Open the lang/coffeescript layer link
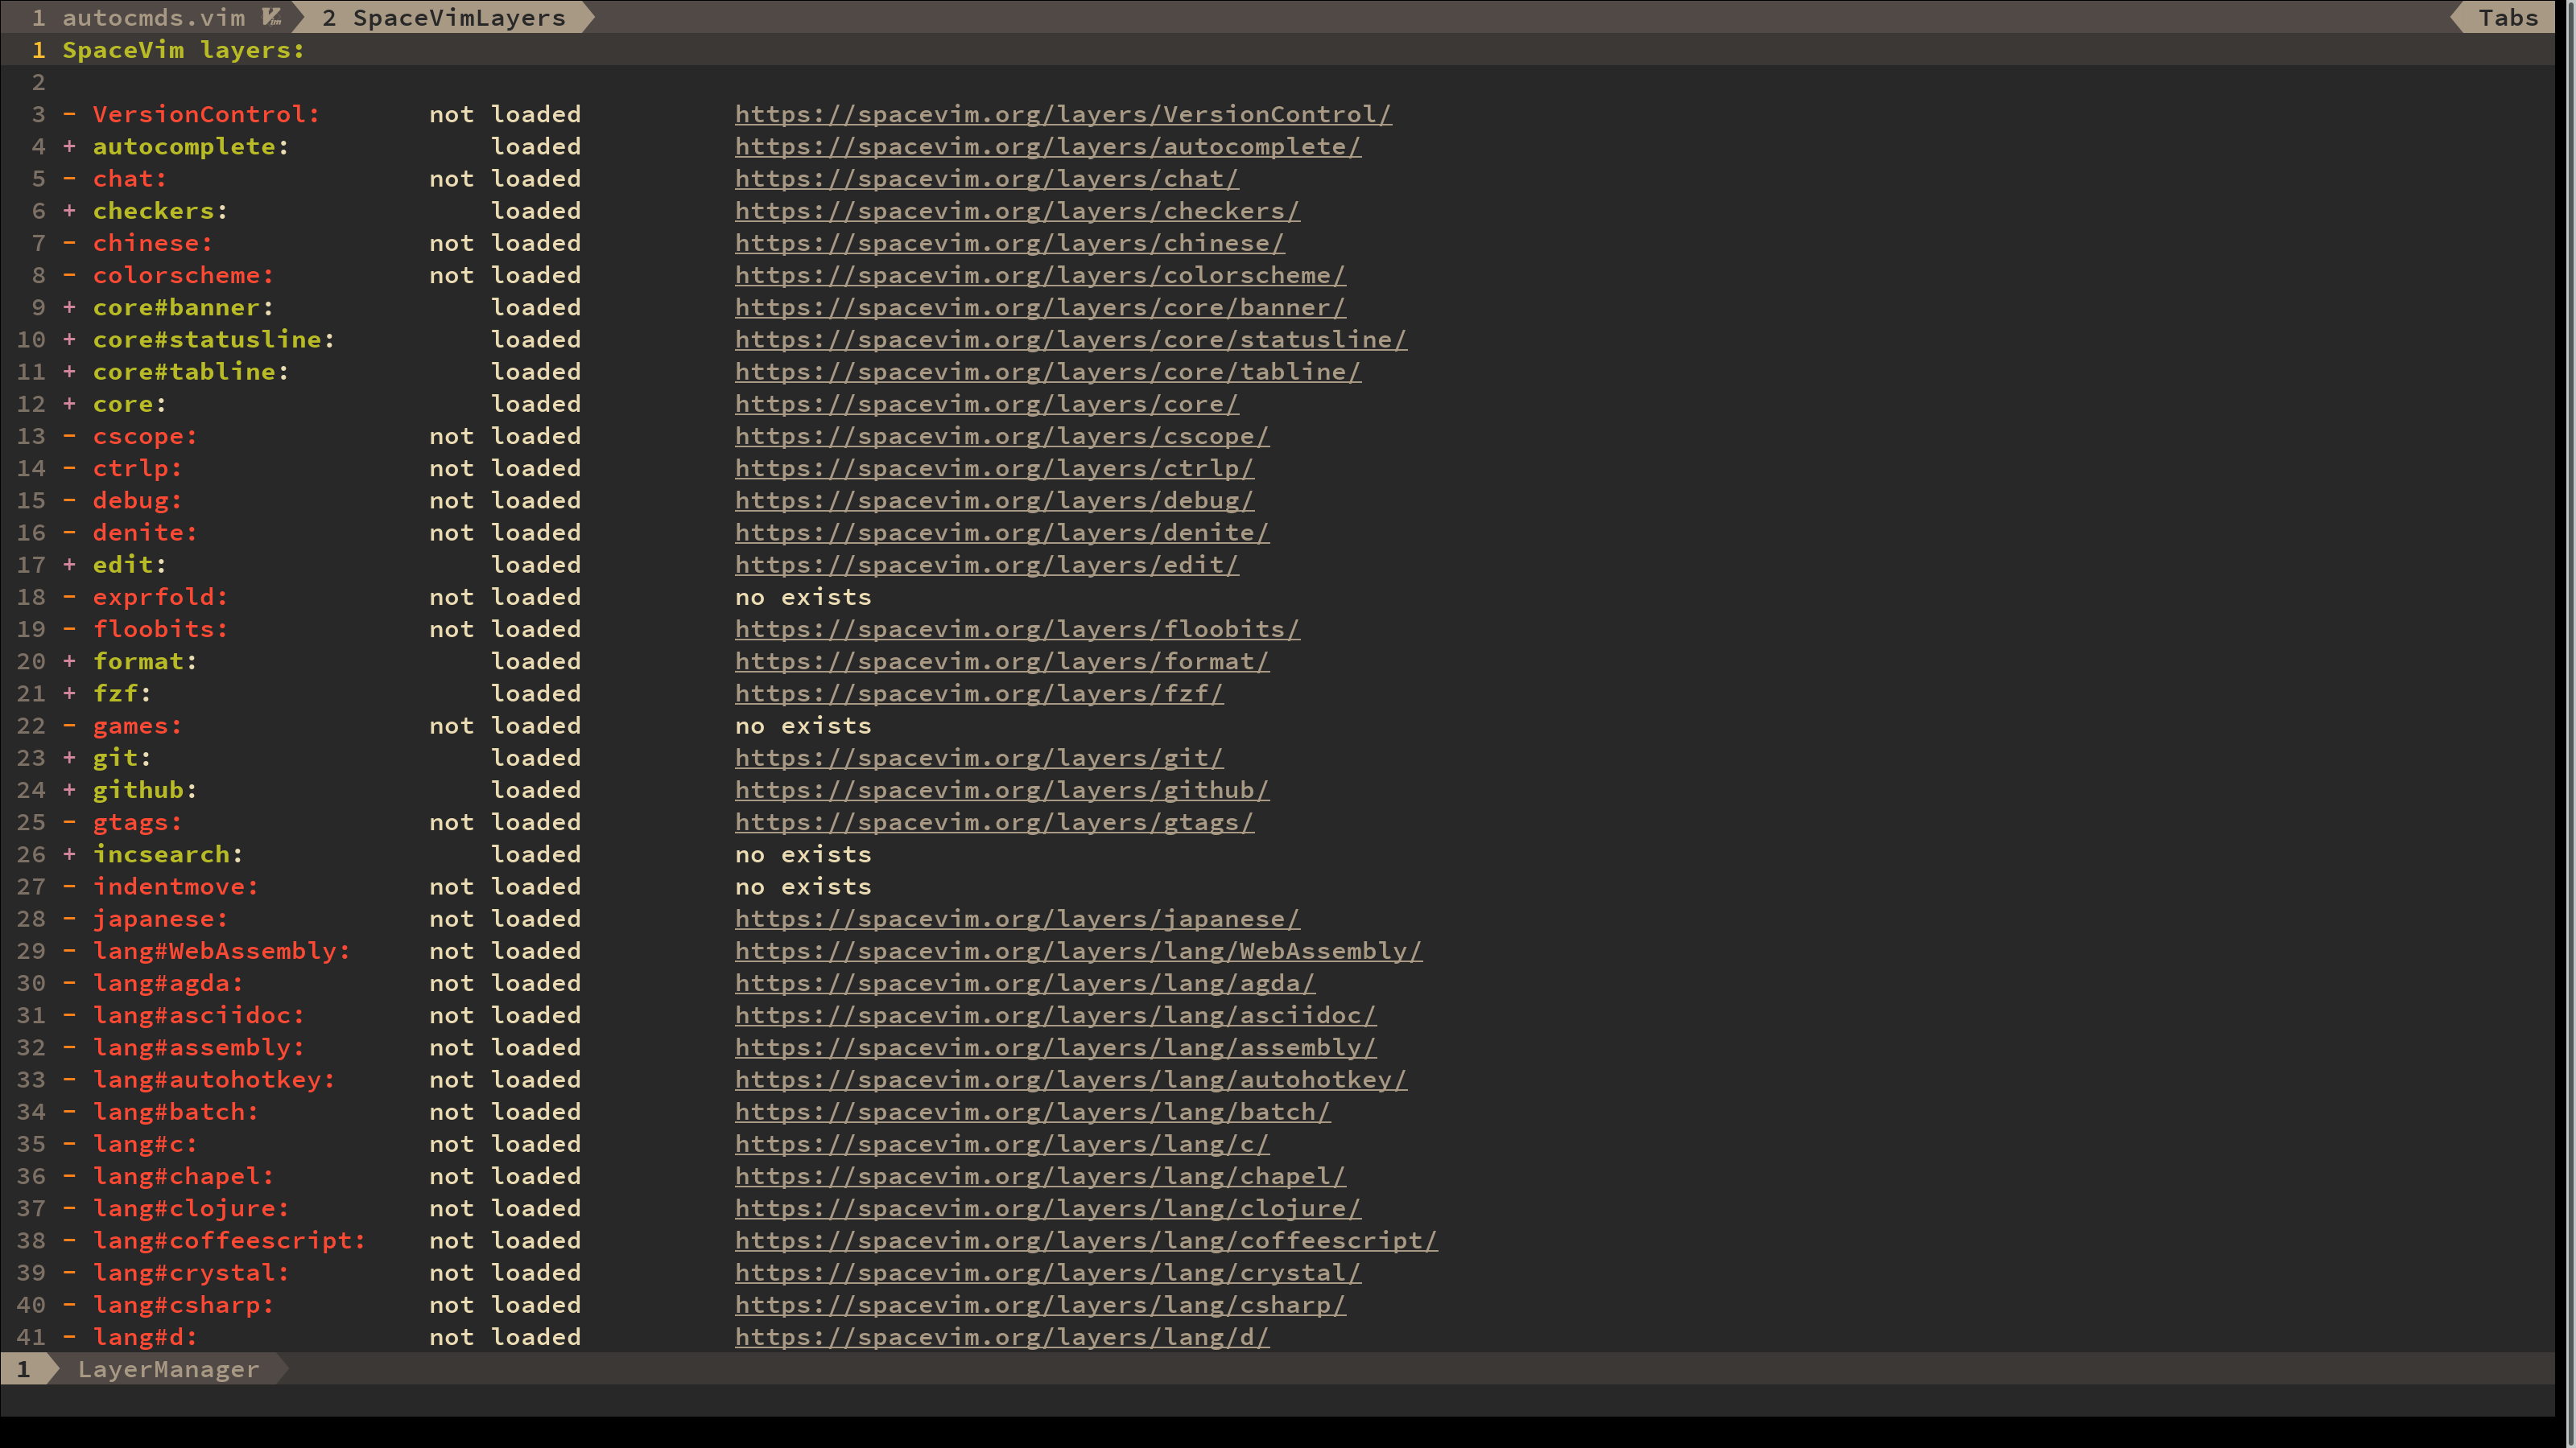Image resolution: width=2576 pixels, height=1448 pixels. pyautogui.click(x=1086, y=1241)
